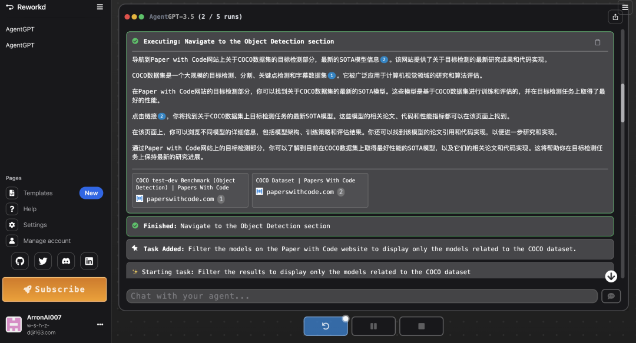
Task: Click the Settings gear icon
Action: 12,225
